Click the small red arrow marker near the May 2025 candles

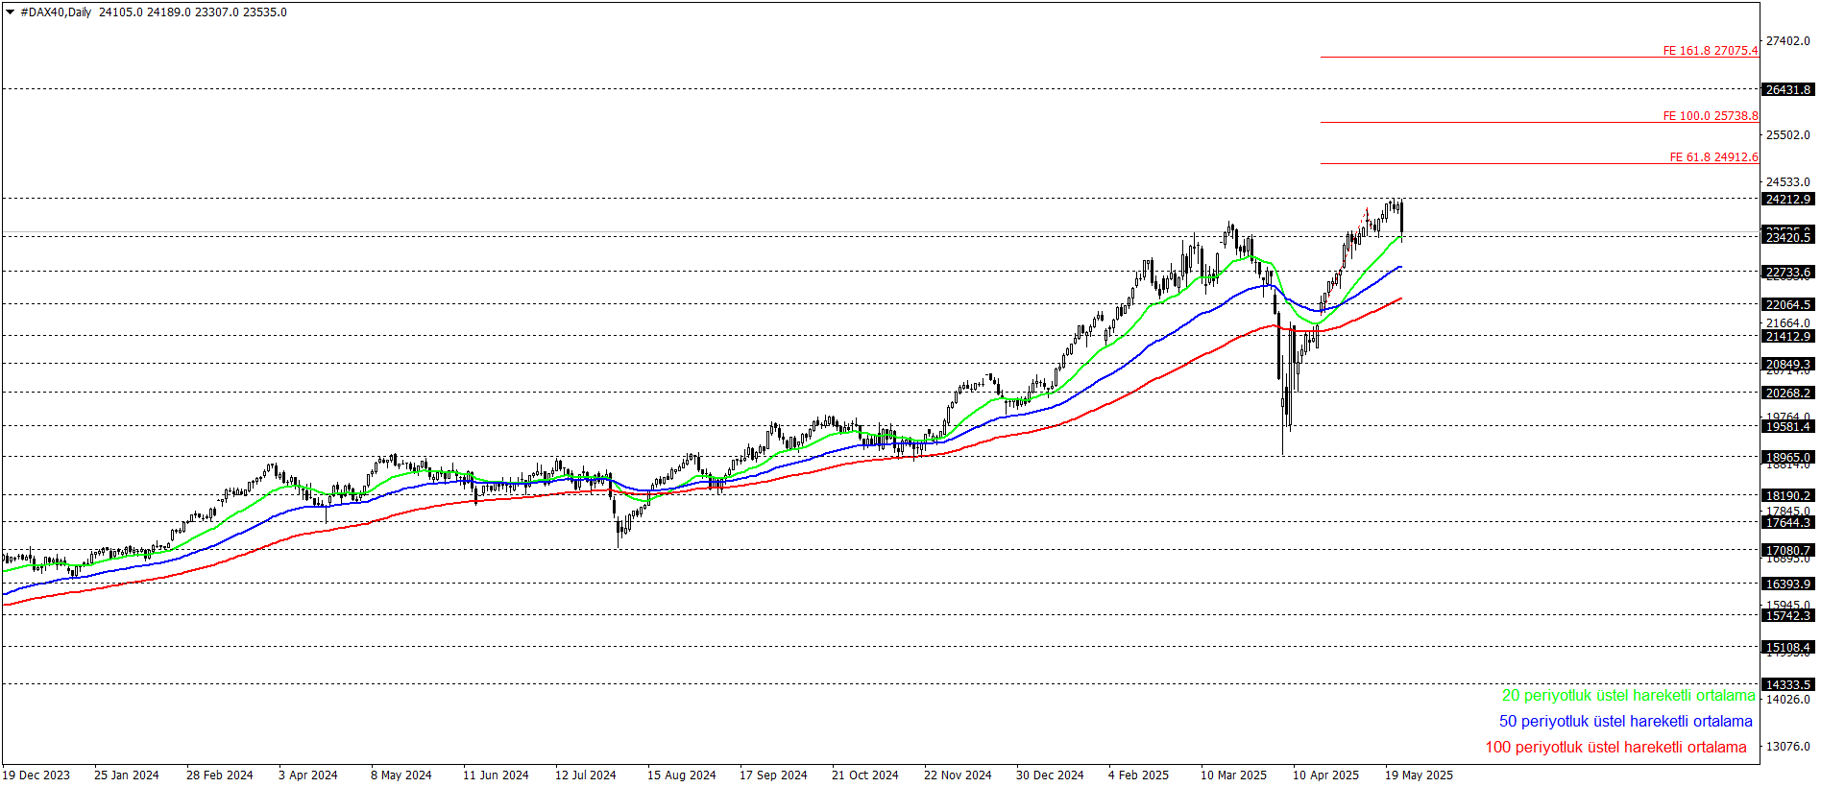point(1367,212)
